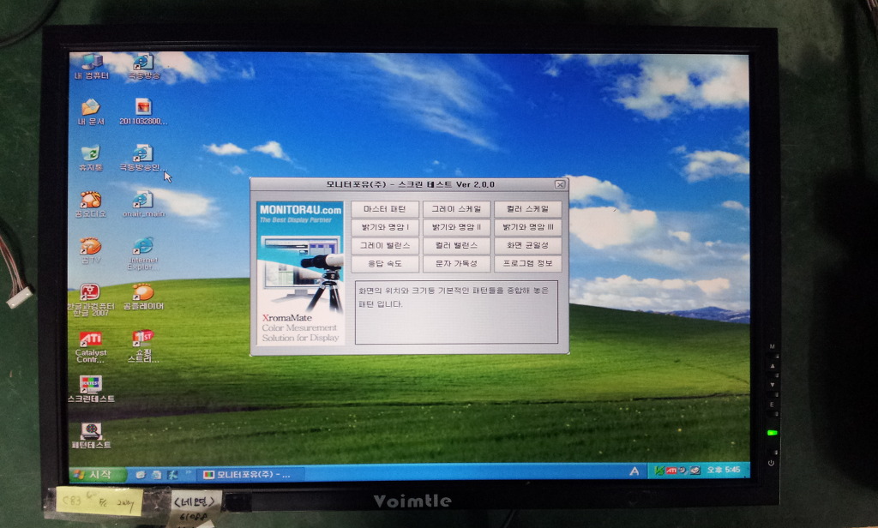Run the 마스터 패턴 test
This screenshot has width=878, height=528.
point(385,209)
